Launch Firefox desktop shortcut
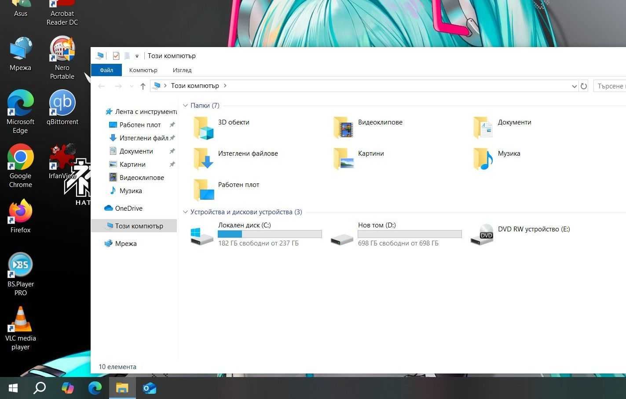 pyautogui.click(x=20, y=216)
